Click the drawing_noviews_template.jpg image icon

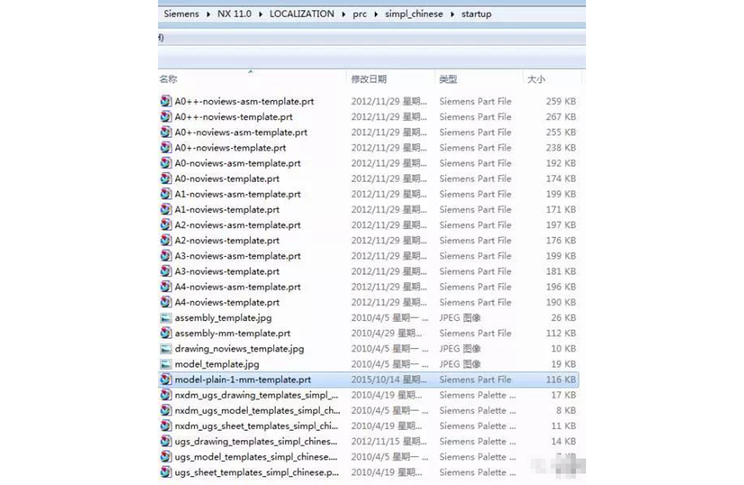(x=166, y=349)
